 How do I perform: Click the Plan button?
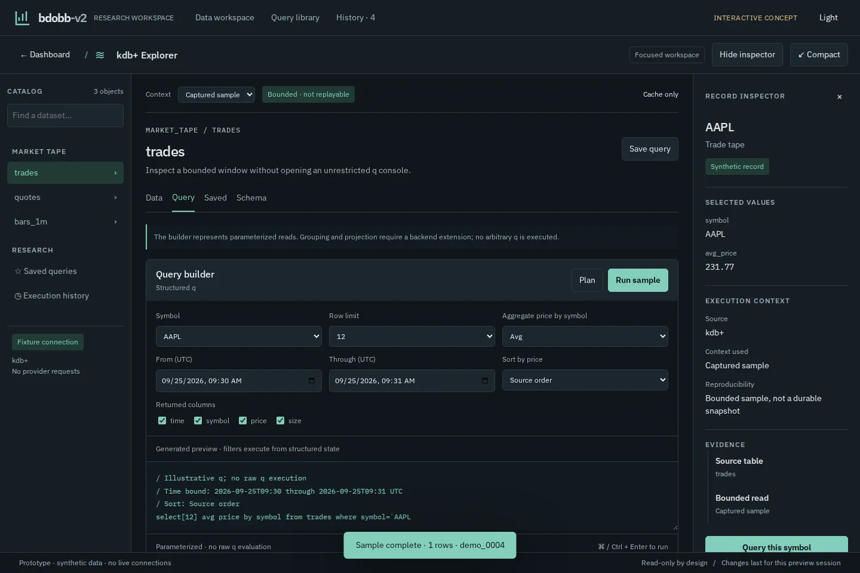587,281
